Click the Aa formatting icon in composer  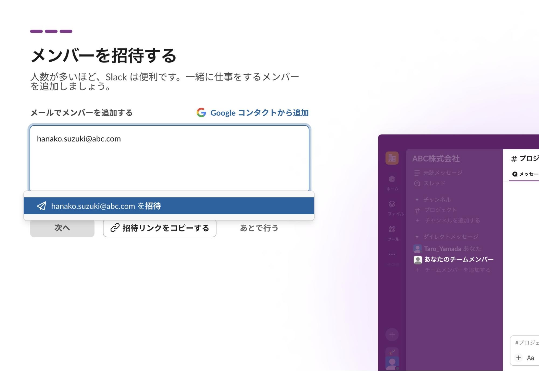(530, 358)
